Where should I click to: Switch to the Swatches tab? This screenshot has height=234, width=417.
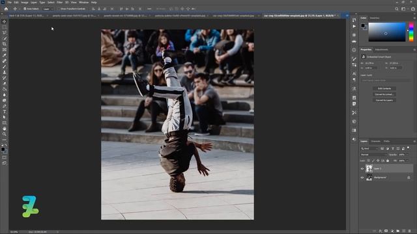coord(375,18)
